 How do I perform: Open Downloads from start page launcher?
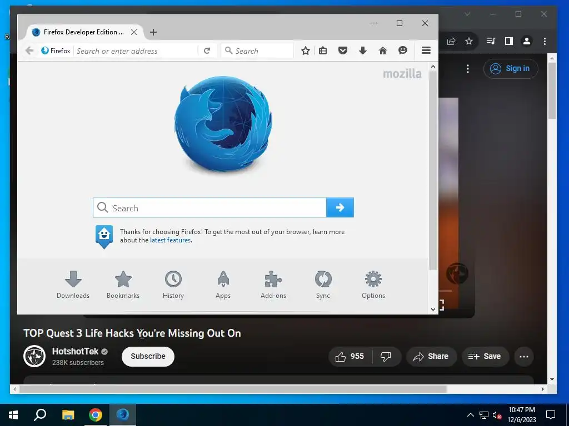coord(73,285)
